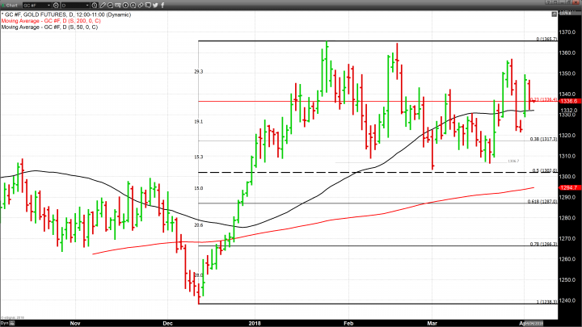Share the chart via Twitter icon
Image resolution: width=582 pixels, height=327 pixels.
155,5
